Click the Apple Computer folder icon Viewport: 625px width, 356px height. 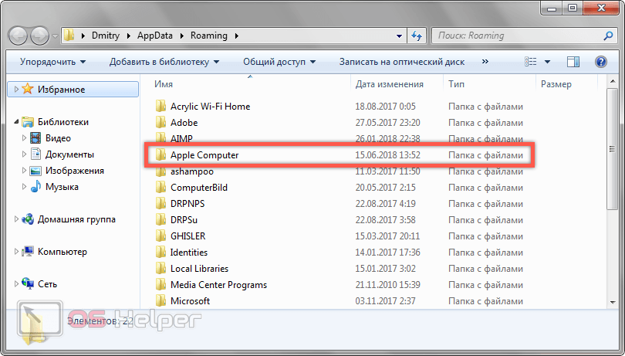[160, 155]
